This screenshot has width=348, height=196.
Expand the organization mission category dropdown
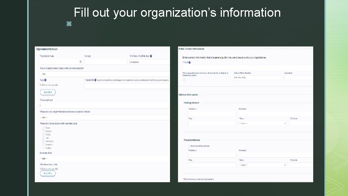click(105, 117)
